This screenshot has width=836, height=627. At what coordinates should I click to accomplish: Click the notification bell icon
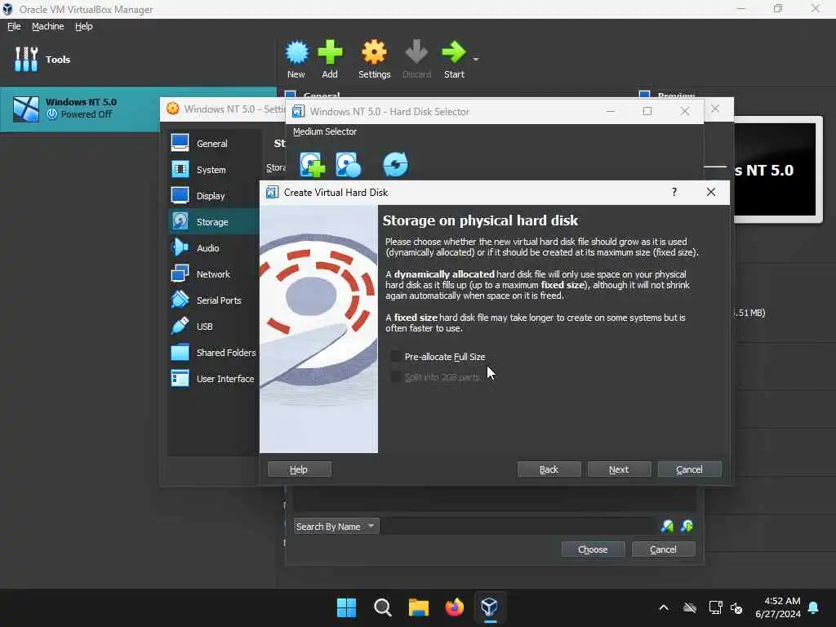tap(814, 607)
